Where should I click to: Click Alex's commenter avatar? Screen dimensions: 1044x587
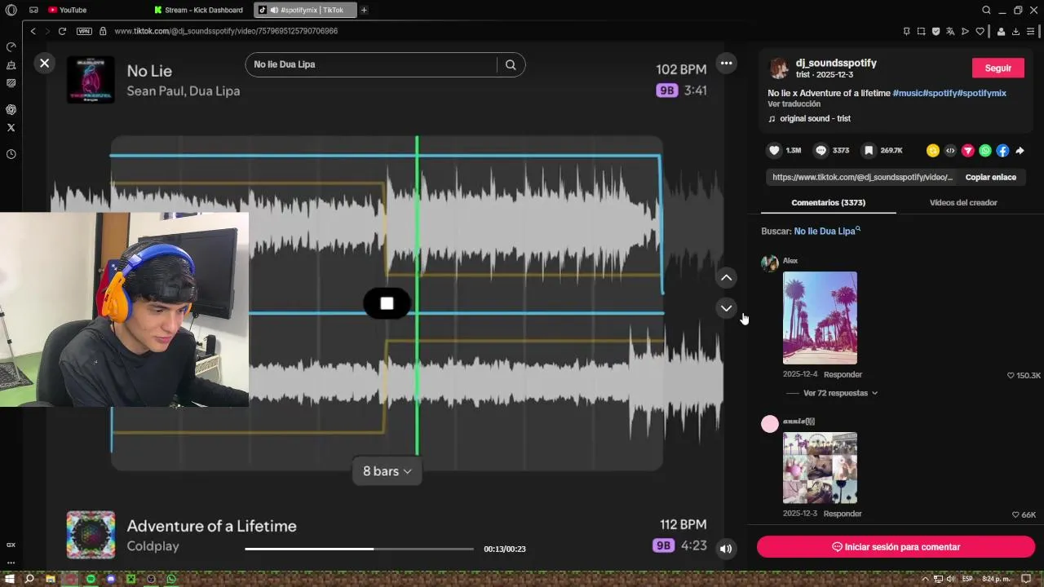[x=770, y=263]
